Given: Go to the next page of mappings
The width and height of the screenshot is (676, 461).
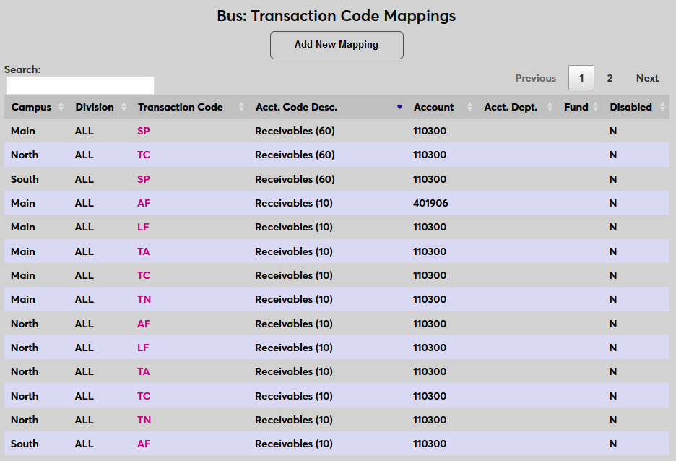Looking at the screenshot, I should (646, 78).
